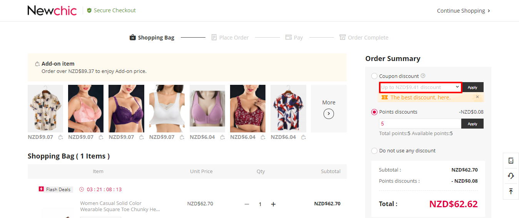Open the red-blue leaf print tee thumbnail
Image resolution: width=519 pixels, height=218 pixels.
click(x=288, y=109)
